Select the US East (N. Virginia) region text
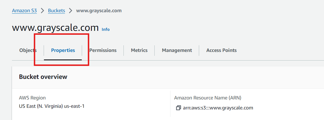 click(x=51, y=106)
